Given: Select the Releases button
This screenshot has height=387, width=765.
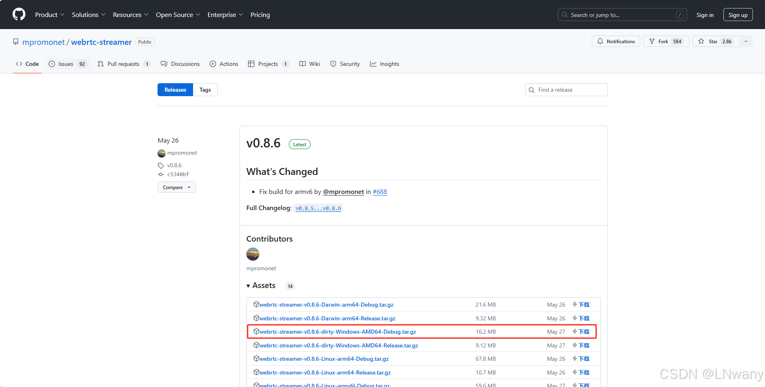Looking at the screenshot, I should [175, 90].
